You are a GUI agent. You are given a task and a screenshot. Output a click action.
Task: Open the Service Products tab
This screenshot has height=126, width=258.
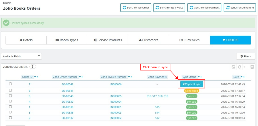tap(108, 40)
